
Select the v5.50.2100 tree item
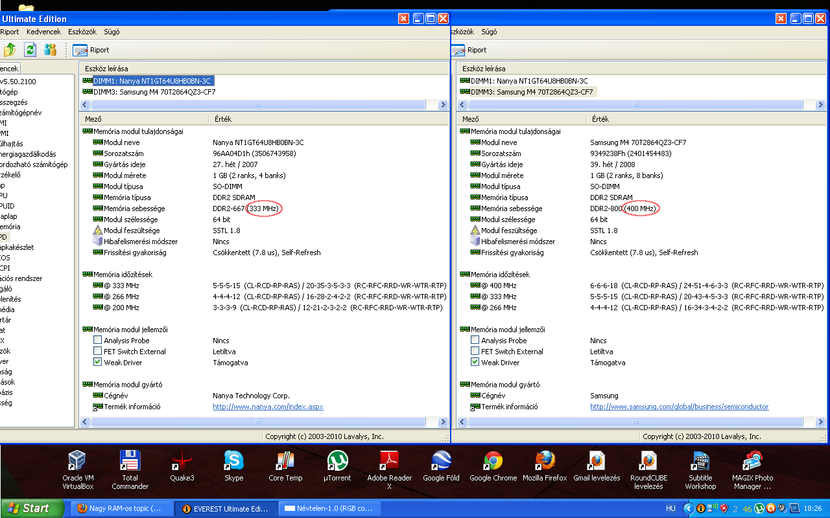click(x=18, y=82)
